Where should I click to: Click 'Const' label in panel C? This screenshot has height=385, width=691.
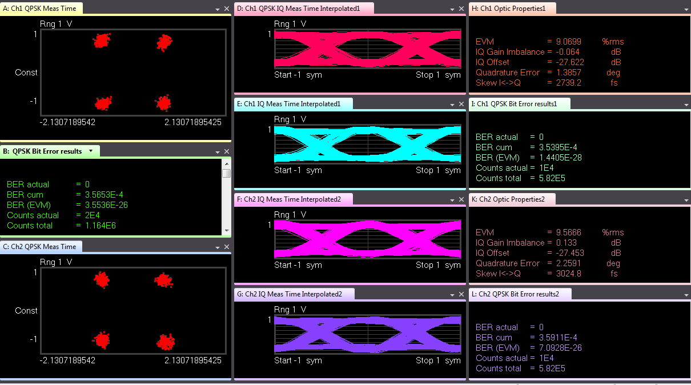[x=26, y=311]
